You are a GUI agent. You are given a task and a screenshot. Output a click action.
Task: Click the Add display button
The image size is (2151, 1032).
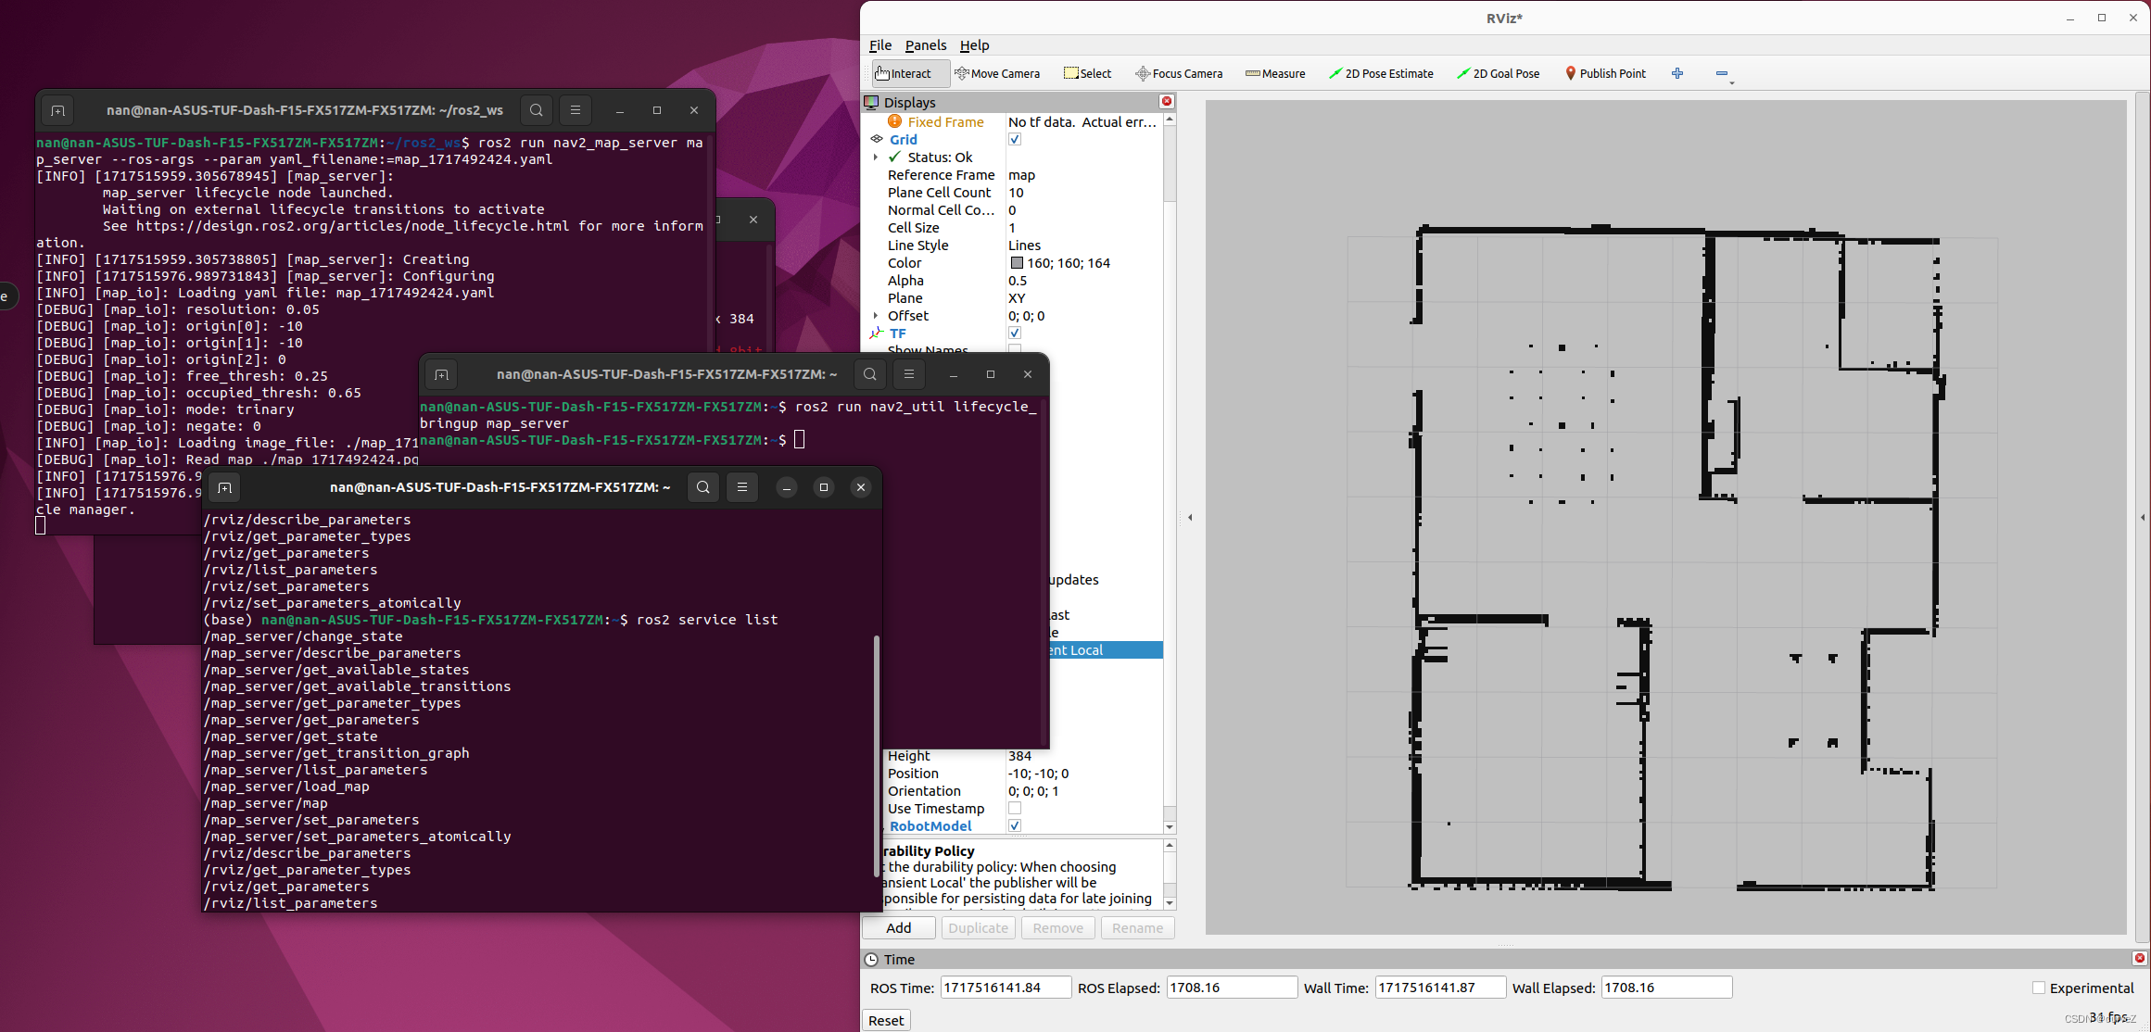point(898,927)
